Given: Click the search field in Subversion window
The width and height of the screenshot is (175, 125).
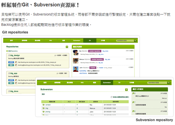Looking at the screenshot, I should coord(157,83).
